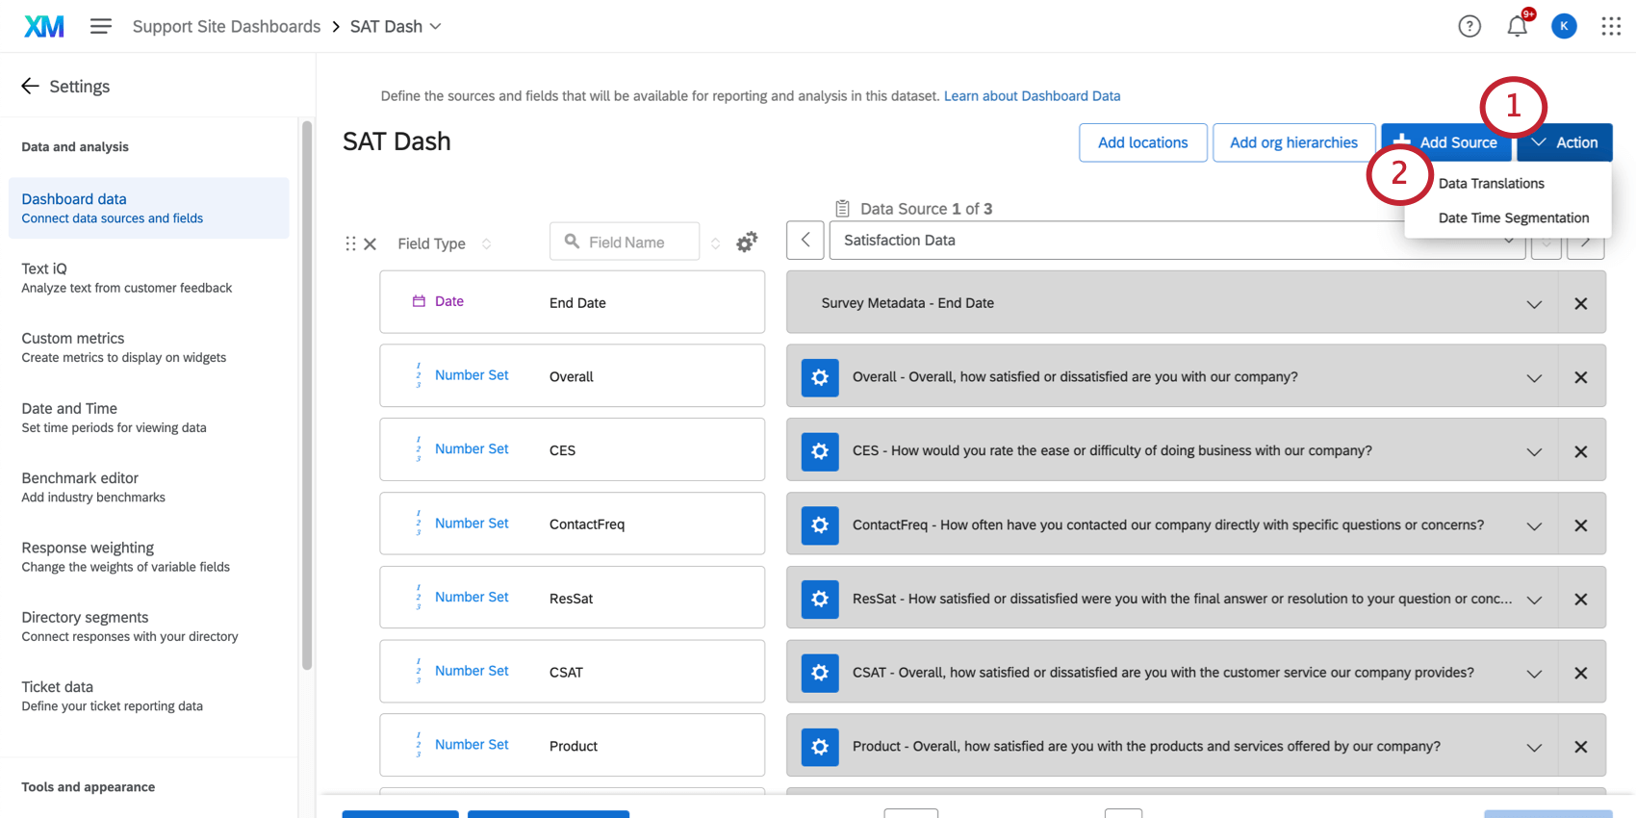Click the Add locations button
Screen dimensions: 1636x818
point(1142,142)
